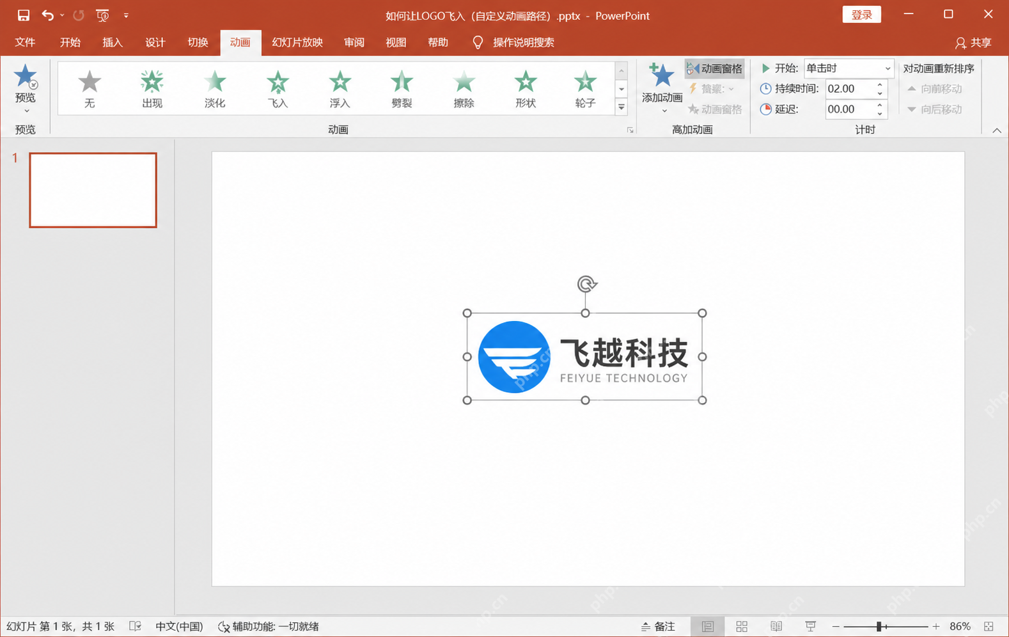Image resolution: width=1009 pixels, height=637 pixels.
Task: Open the 帮助 tab
Action: 438,42
